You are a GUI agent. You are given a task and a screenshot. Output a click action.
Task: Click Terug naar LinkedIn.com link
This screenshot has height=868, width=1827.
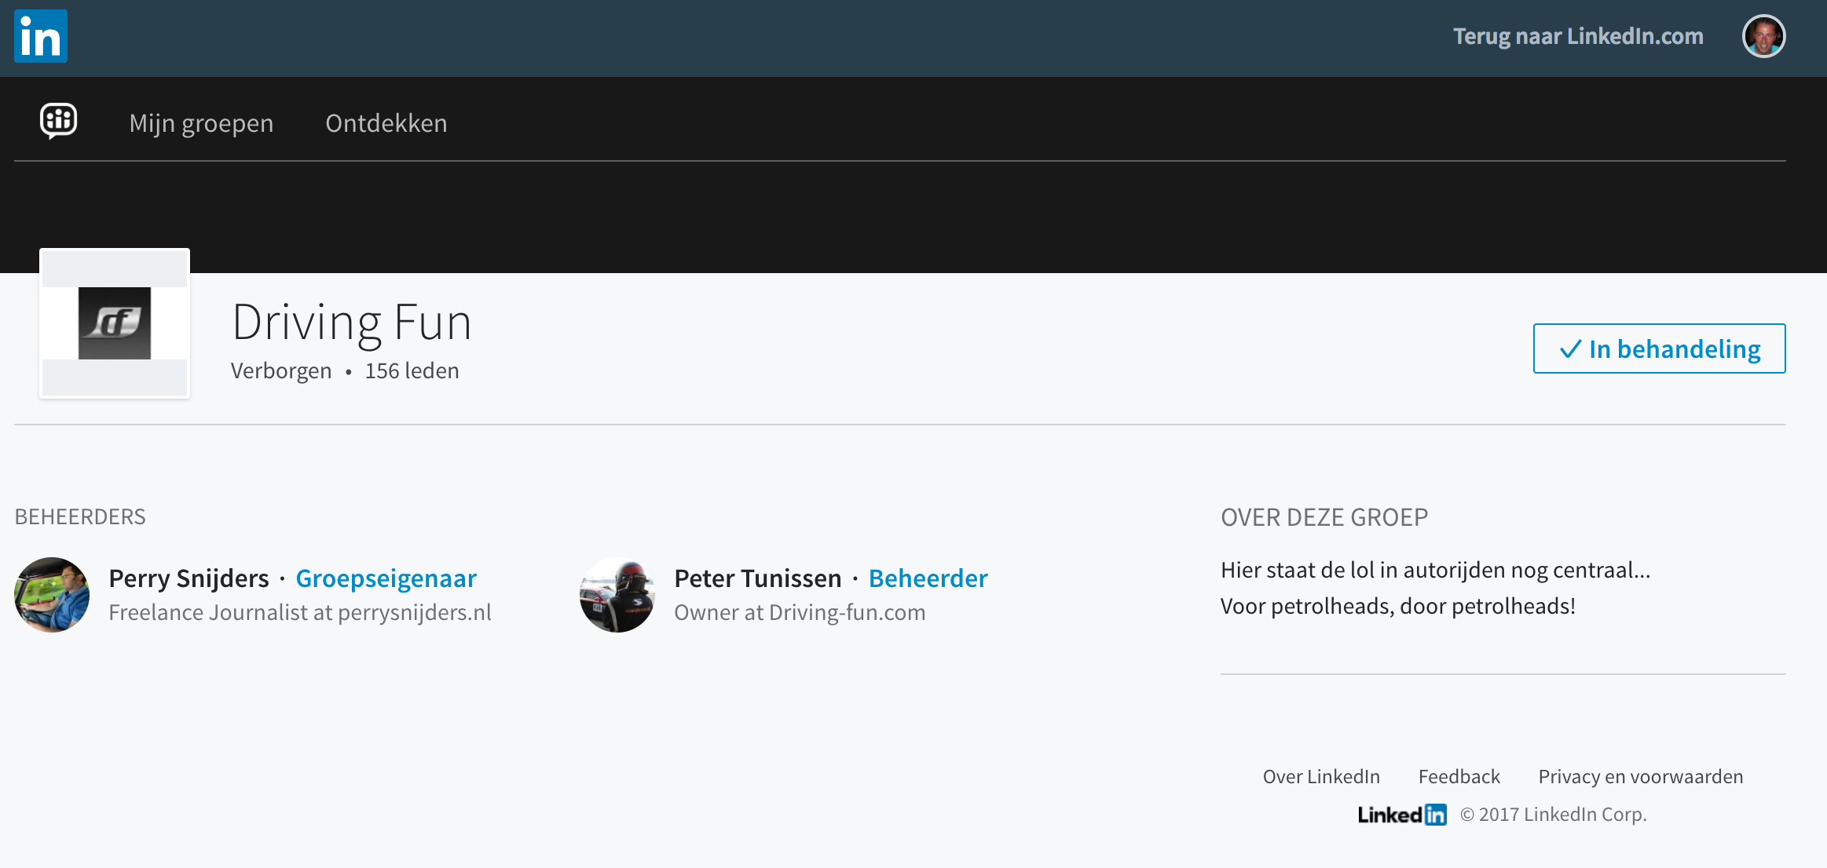pyautogui.click(x=1578, y=36)
